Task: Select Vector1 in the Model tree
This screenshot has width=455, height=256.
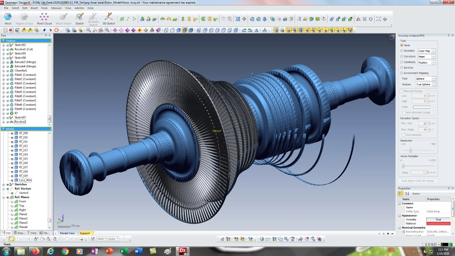Action: [x=24, y=193]
